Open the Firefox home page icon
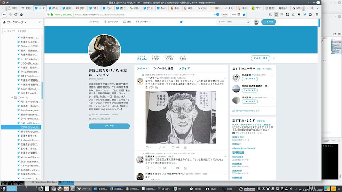This screenshot has height=192, width=342. pyautogui.click(x=21, y=14)
